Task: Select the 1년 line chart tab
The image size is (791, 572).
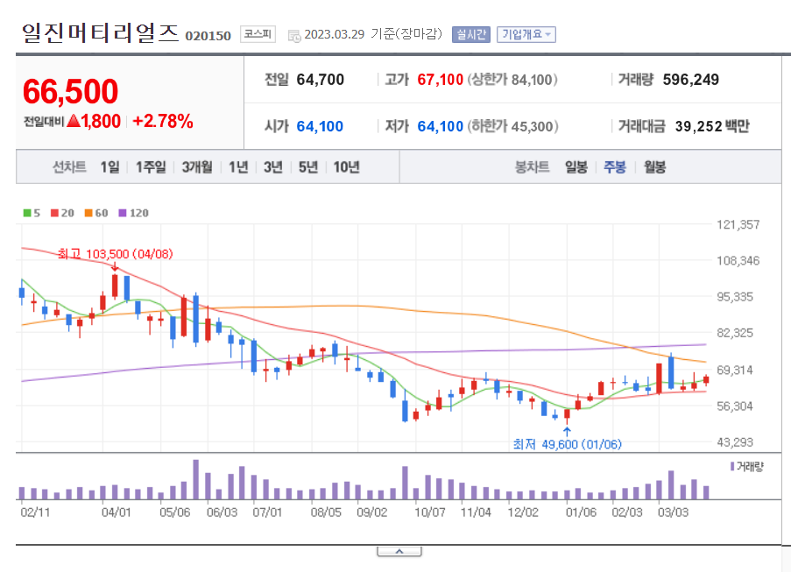Action: [x=238, y=167]
